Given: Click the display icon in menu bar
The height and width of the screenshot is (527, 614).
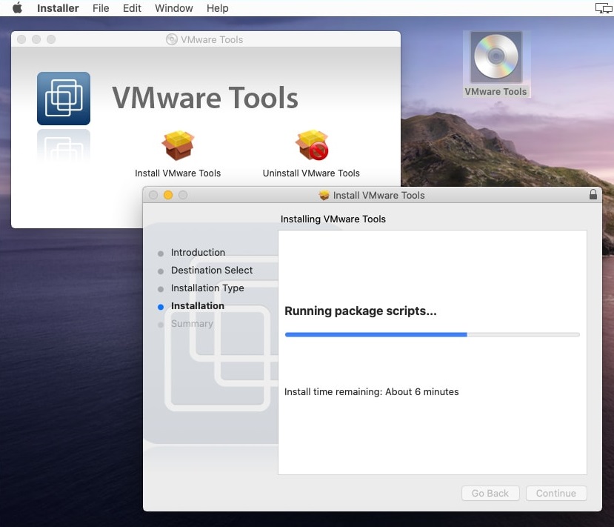Looking at the screenshot, I should point(601,6).
